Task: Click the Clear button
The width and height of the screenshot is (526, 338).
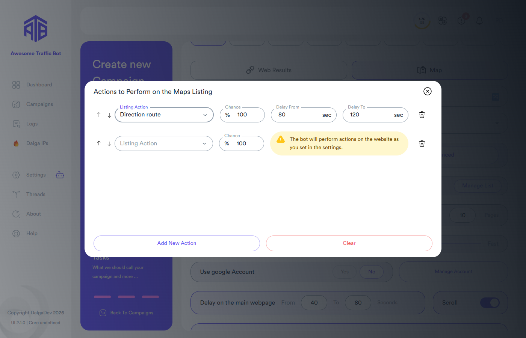Action: click(x=349, y=243)
